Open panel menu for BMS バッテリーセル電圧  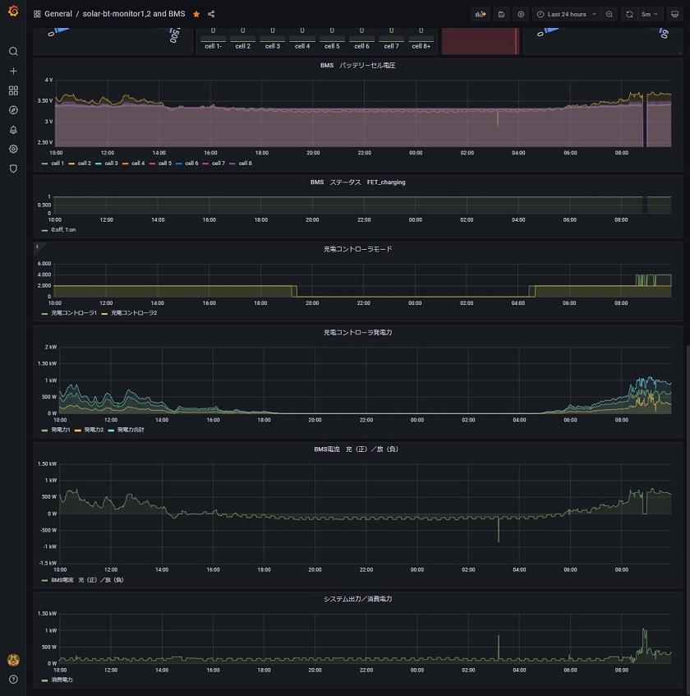pos(357,65)
